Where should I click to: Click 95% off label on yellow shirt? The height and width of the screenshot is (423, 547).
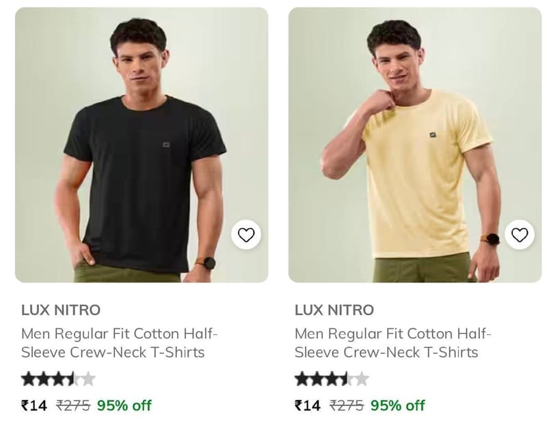tap(398, 405)
